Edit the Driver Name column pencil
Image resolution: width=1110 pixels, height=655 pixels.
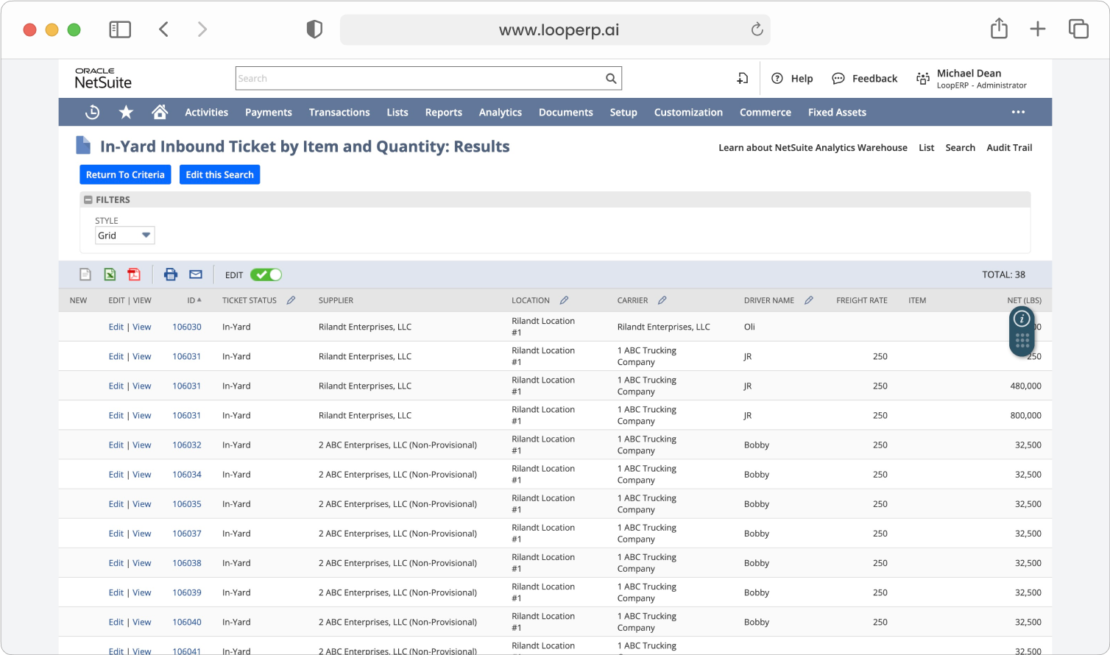808,300
